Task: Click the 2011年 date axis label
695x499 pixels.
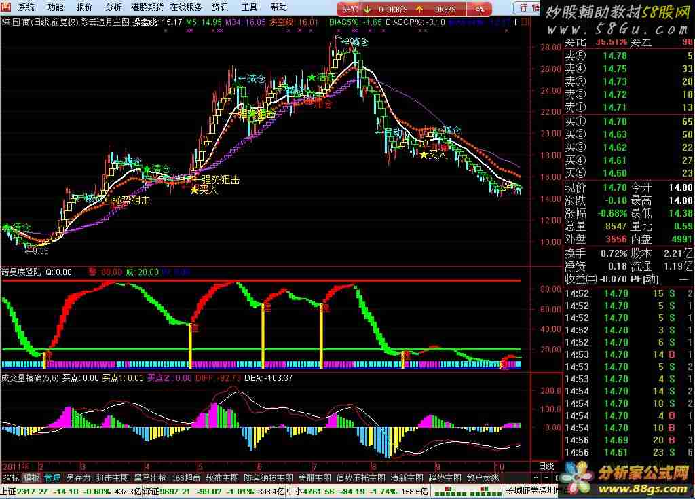Action: tap(16, 466)
